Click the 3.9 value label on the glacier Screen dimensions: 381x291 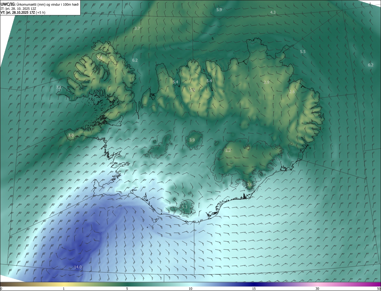[192, 140]
